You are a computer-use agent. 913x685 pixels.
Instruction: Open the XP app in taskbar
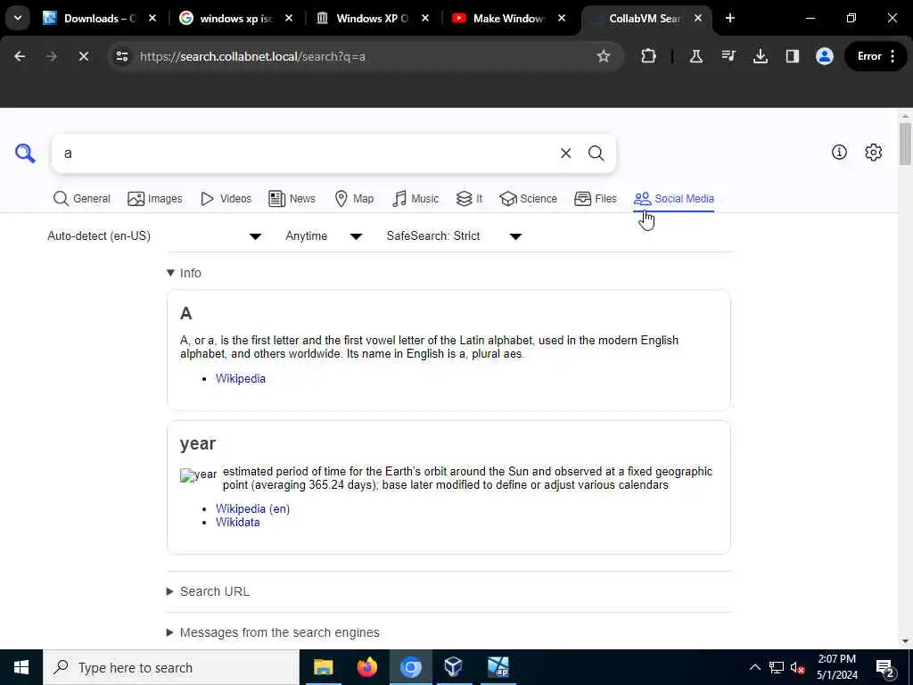pyautogui.click(x=498, y=667)
